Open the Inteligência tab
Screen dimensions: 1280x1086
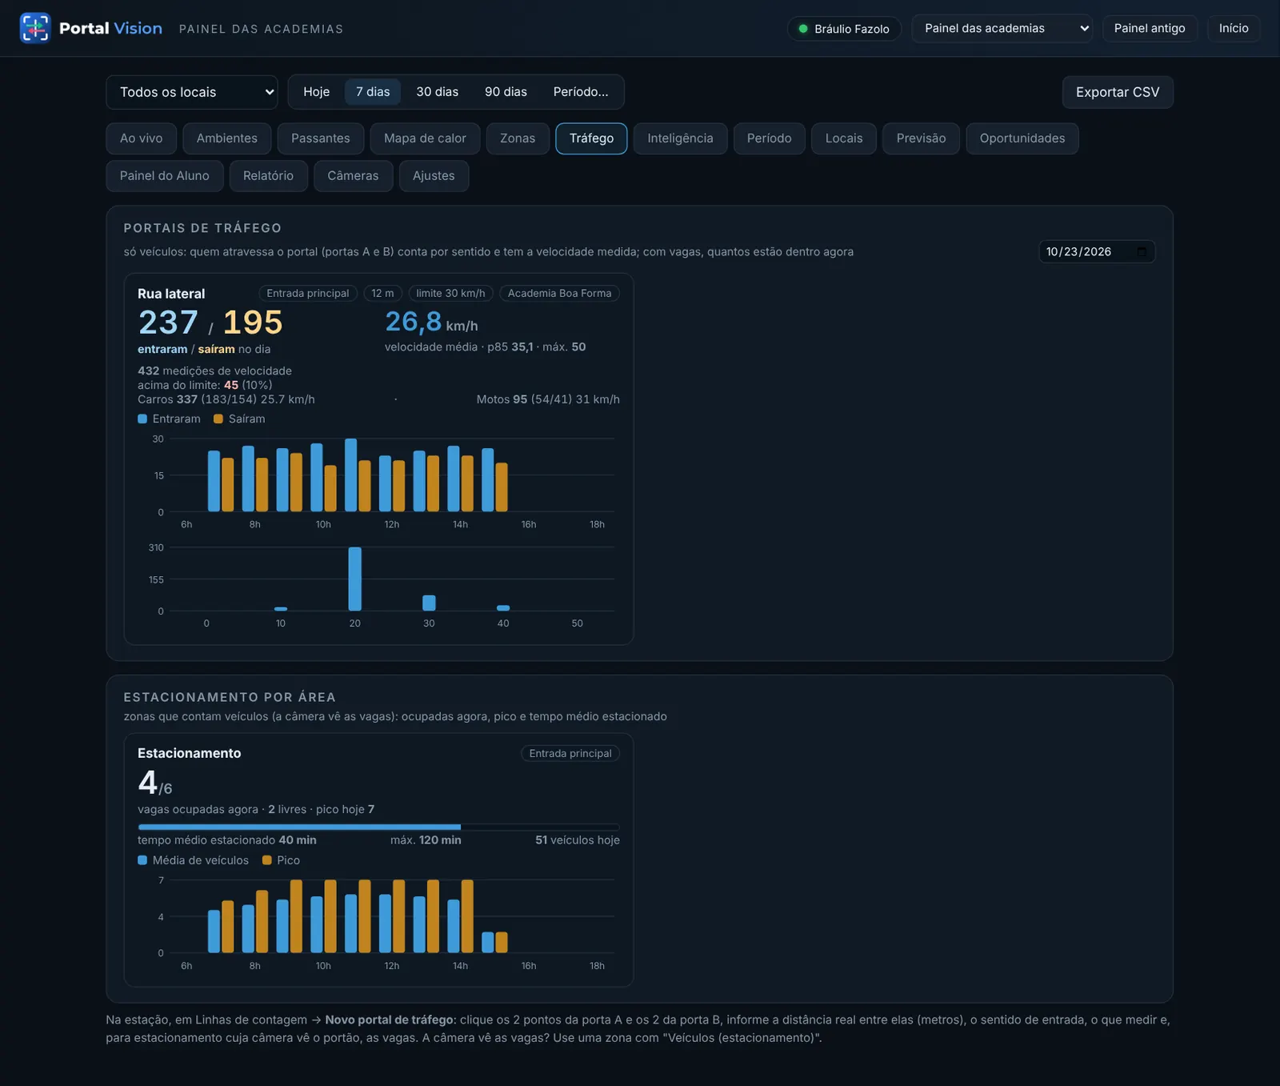click(680, 138)
